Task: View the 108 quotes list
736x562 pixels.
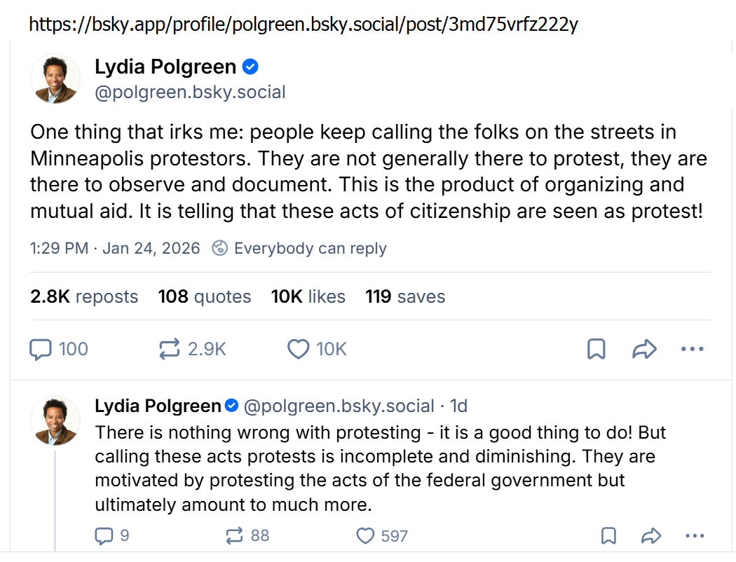Action: pyautogui.click(x=204, y=296)
